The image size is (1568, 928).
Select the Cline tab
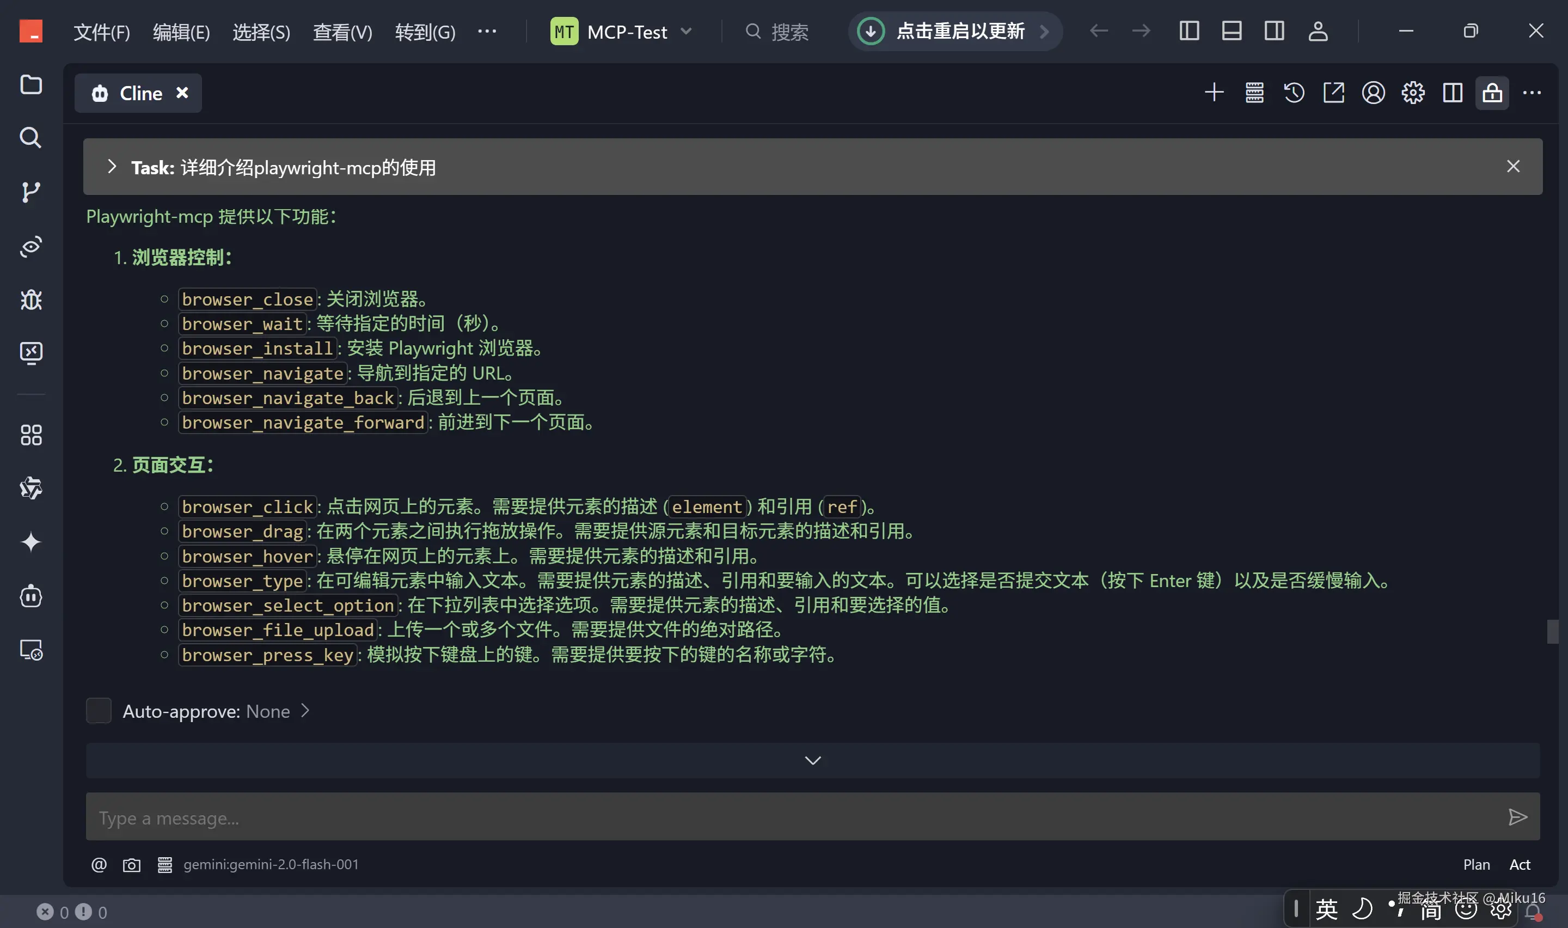[138, 93]
